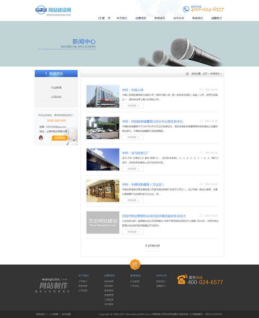The height and width of the screenshot is (318, 259).
Task: Click the 中国人保 building thumbnail
Action: click(x=103, y=96)
